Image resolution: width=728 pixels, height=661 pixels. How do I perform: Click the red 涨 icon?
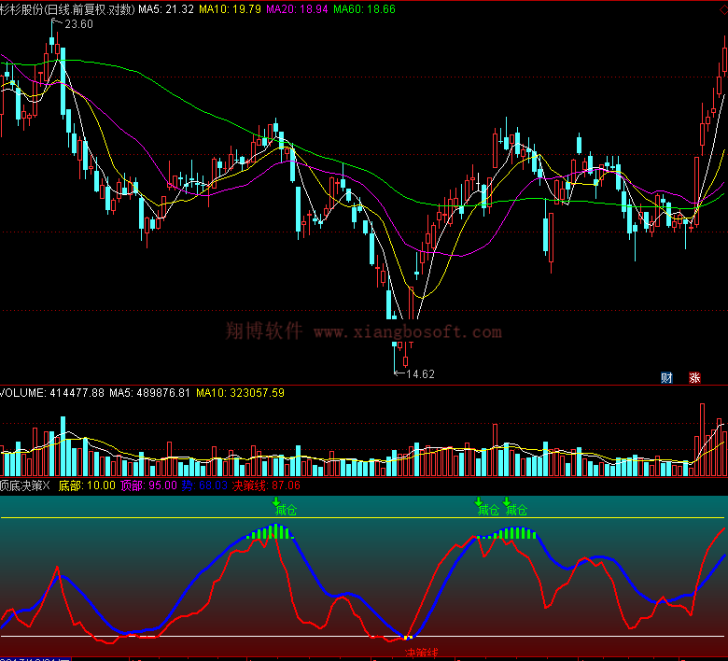point(694,377)
